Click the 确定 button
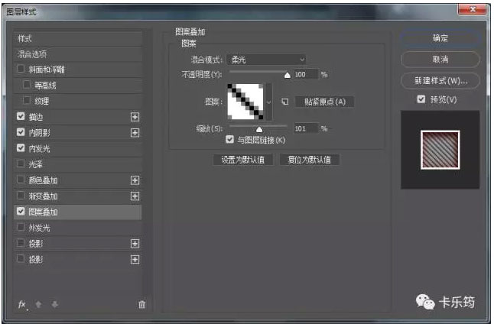The image size is (494, 324). (440, 38)
